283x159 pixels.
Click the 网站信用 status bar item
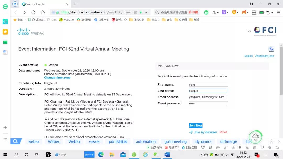tap(189, 147)
